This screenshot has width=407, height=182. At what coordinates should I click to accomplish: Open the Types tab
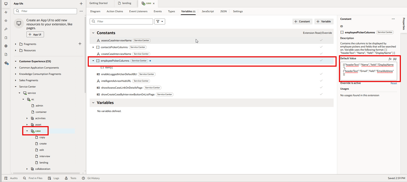[171, 11]
